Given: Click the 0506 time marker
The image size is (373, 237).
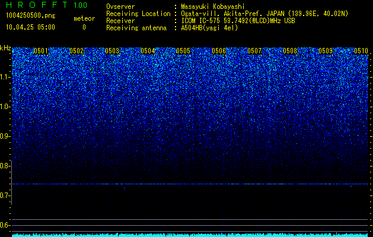Looking at the screenshot, I should (x=219, y=51).
